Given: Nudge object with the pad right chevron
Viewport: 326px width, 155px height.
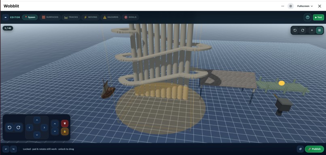Looking at the screenshot, I should [44, 127].
